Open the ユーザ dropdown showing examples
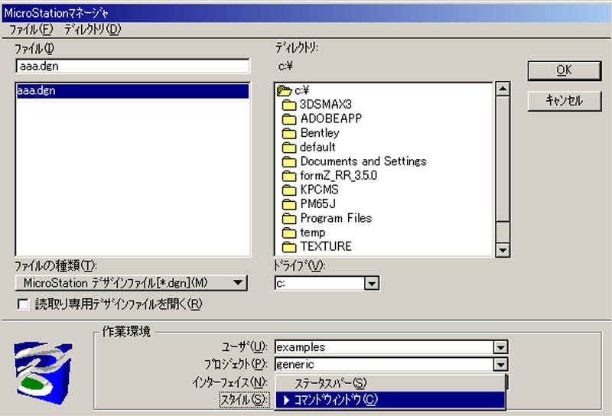 tap(391, 347)
